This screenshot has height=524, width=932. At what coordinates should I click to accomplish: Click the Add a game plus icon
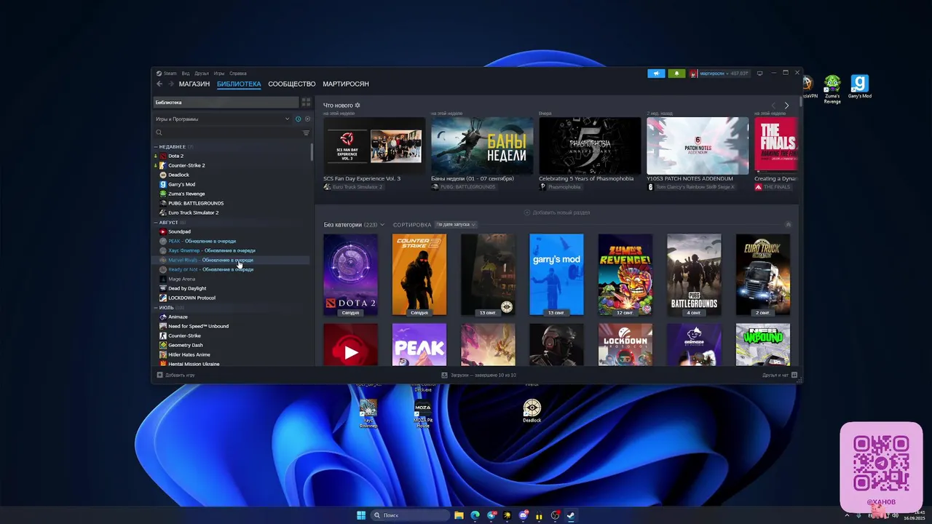[160, 375]
